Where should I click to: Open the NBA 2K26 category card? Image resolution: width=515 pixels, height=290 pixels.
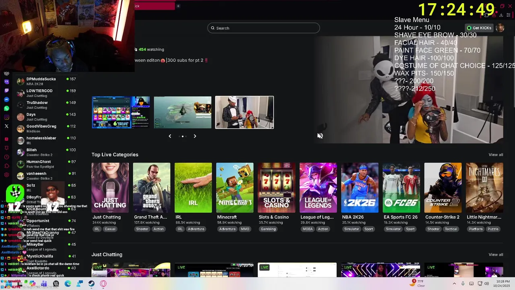click(360, 187)
